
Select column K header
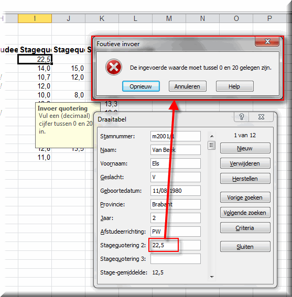tap(102, 18)
